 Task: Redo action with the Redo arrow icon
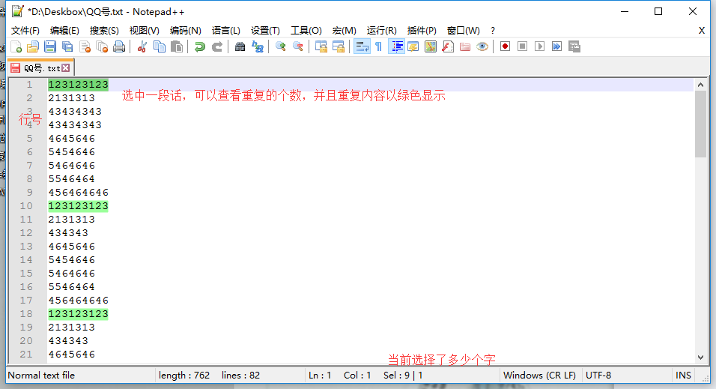[x=217, y=46]
